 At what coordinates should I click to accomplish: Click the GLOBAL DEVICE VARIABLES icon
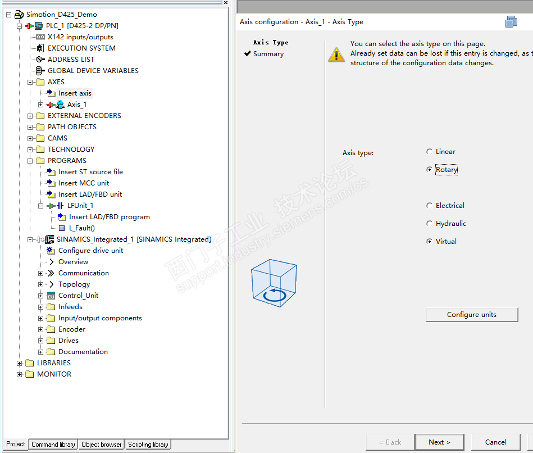click(x=40, y=71)
